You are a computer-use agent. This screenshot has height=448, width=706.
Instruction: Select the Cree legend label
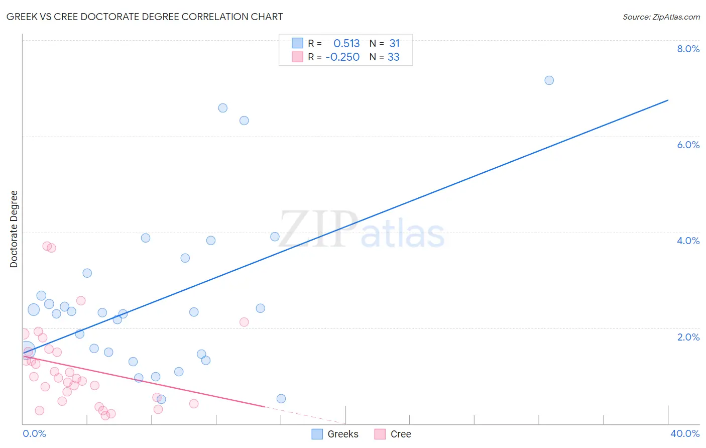[x=401, y=434]
